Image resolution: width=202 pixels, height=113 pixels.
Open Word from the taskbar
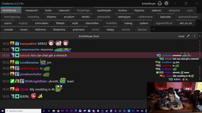(x=80, y=111)
